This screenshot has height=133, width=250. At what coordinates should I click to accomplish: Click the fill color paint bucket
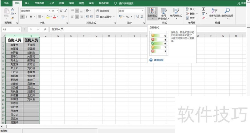click(x=48, y=17)
